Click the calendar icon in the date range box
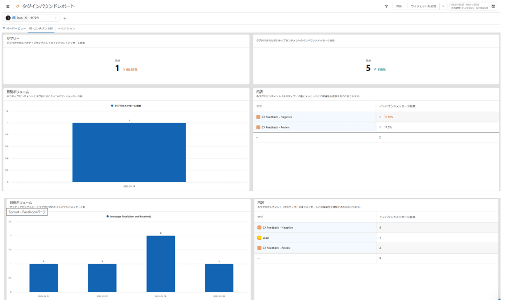The width and height of the screenshot is (508, 304). (x=493, y=6)
